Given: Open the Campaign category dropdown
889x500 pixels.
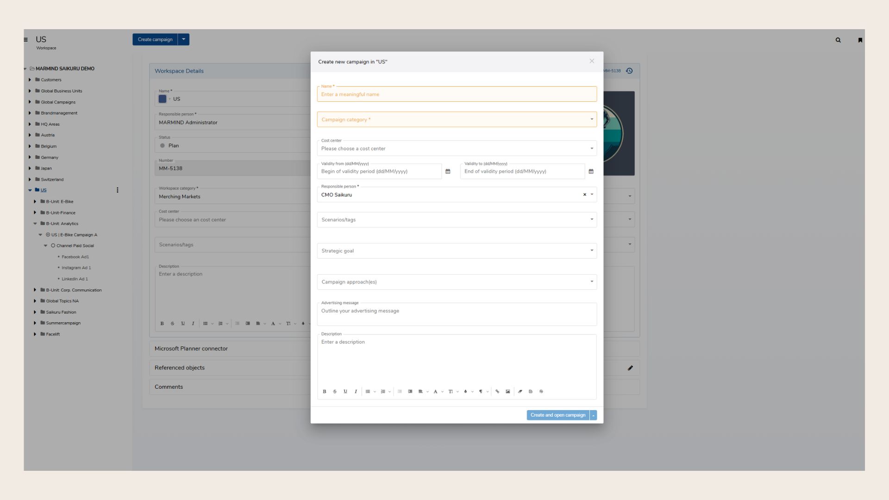Looking at the screenshot, I should pyautogui.click(x=457, y=119).
